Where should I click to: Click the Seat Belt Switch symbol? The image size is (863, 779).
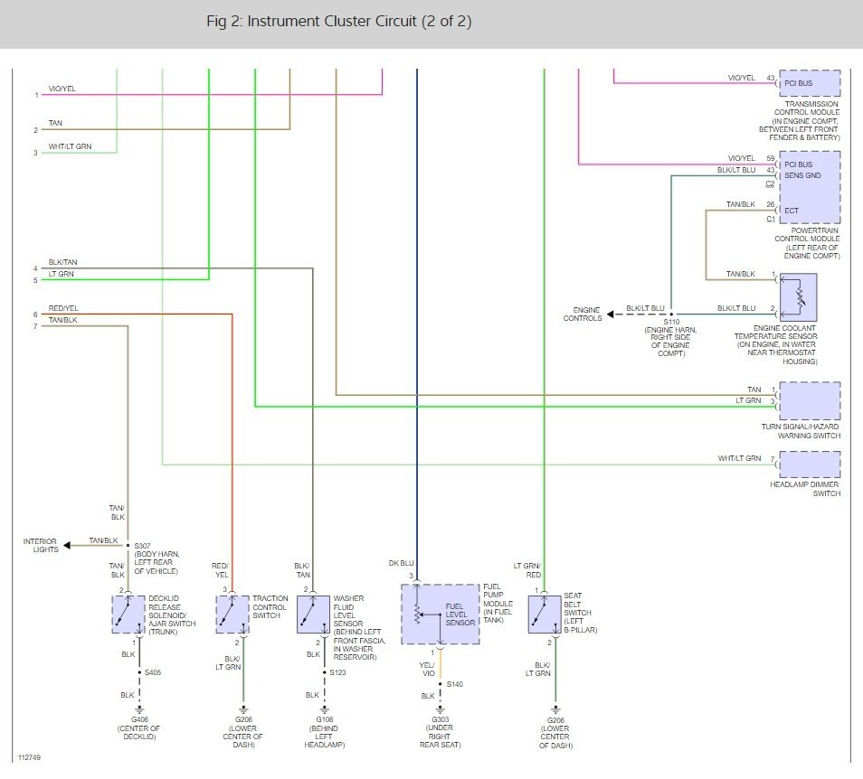[x=545, y=615]
